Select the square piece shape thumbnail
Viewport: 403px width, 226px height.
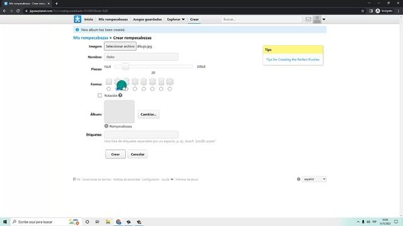click(x=109, y=82)
